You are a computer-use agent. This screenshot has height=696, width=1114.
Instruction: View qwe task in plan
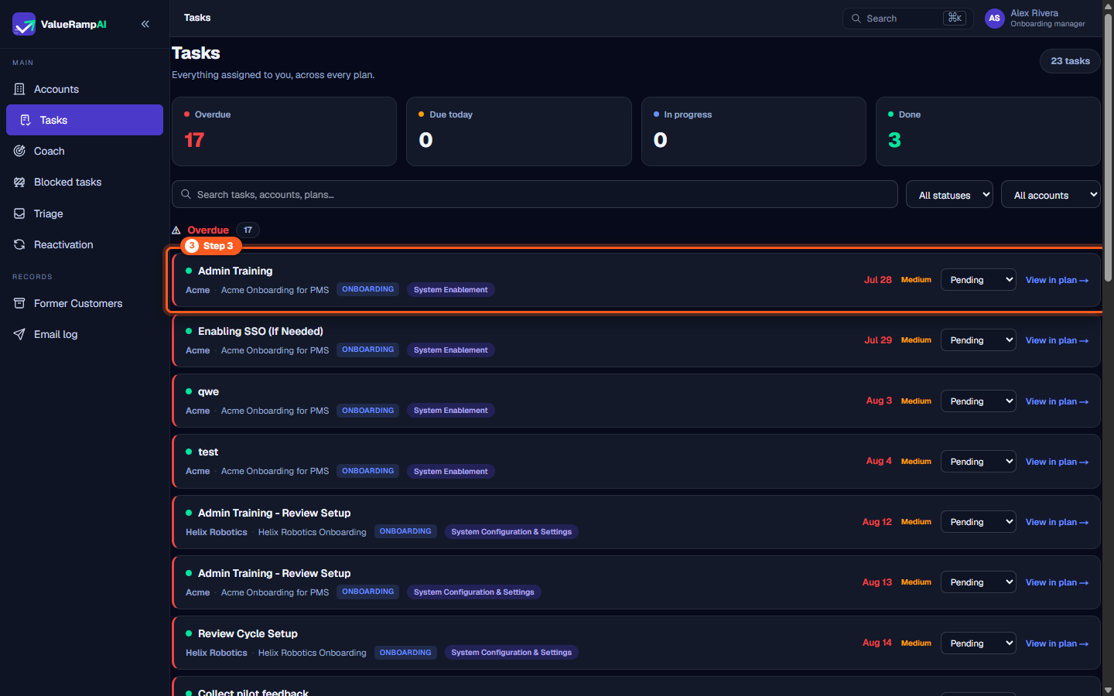(1057, 401)
